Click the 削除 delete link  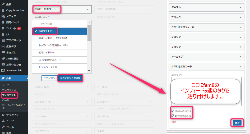tap(174, 122)
